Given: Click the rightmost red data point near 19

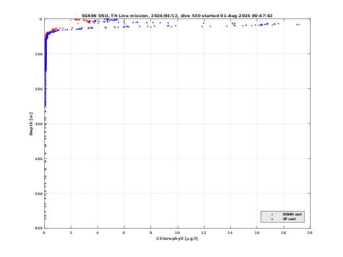Looking at the screenshot, I should pos(299,24).
